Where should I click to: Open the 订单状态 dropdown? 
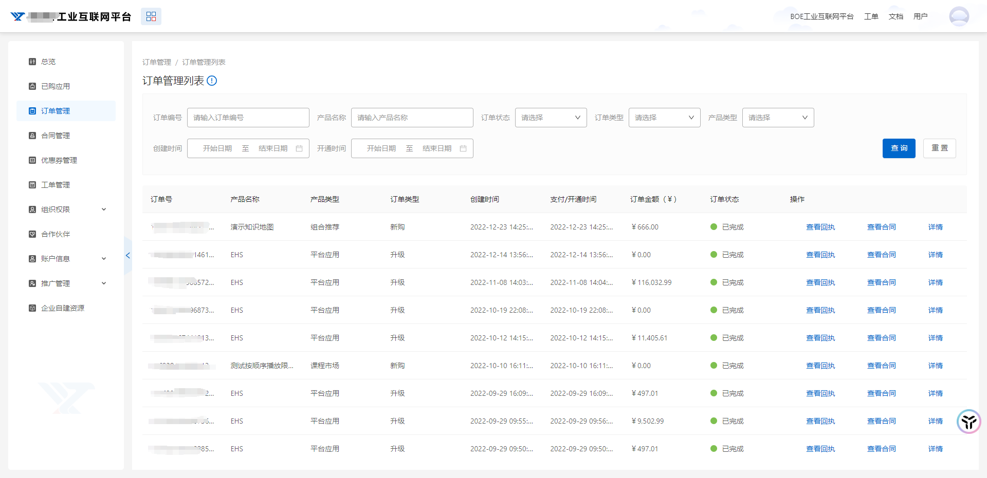[x=551, y=118]
